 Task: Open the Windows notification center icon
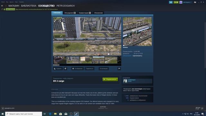[203, 114]
